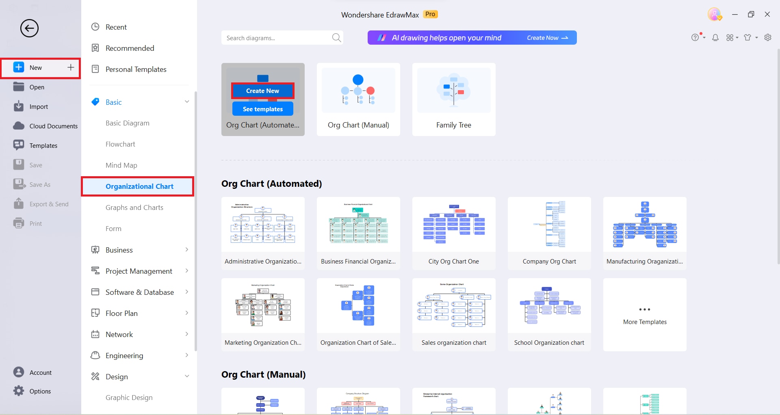Click the shirt skin theme icon
This screenshot has height=415, width=780.
[748, 37]
